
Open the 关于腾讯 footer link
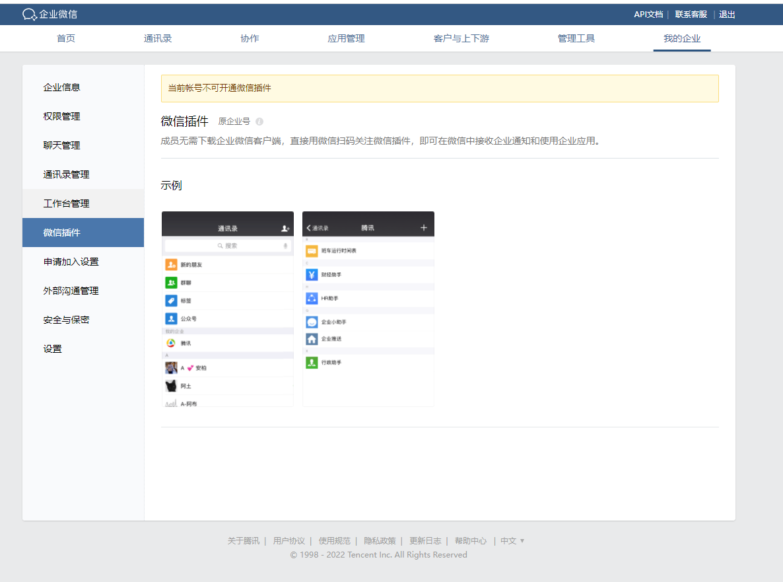coord(243,540)
